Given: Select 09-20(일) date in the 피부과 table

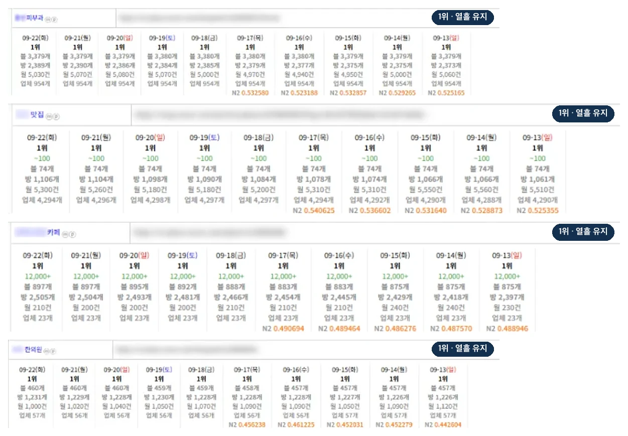Looking at the screenshot, I should [x=119, y=38].
